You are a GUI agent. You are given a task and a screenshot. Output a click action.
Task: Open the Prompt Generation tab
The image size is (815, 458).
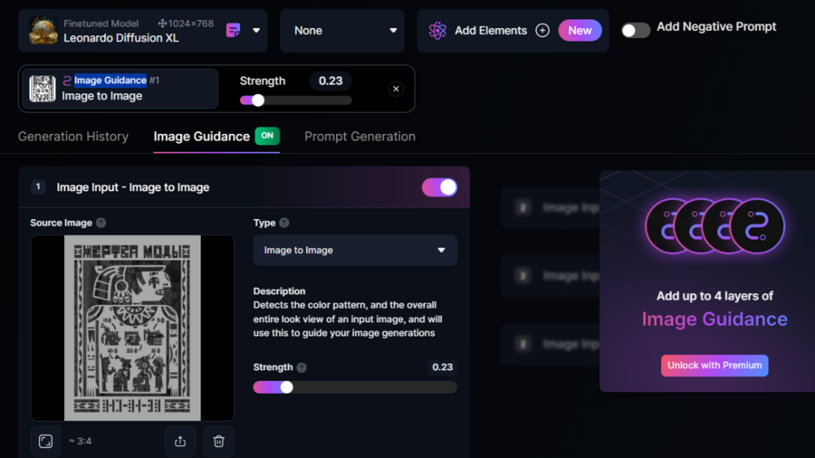click(360, 137)
